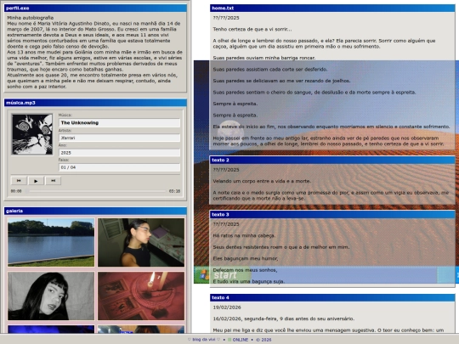Click the 00:00 elapsed time text
This screenshot has height=344, width=459.
[16, 191]
